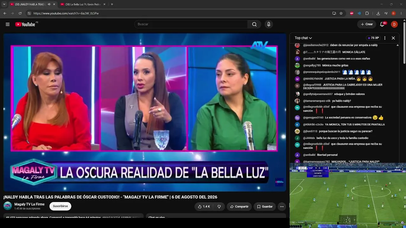Click the Crear create button
The height and width of the screenshot is (228, 406).
coord(367,24)
